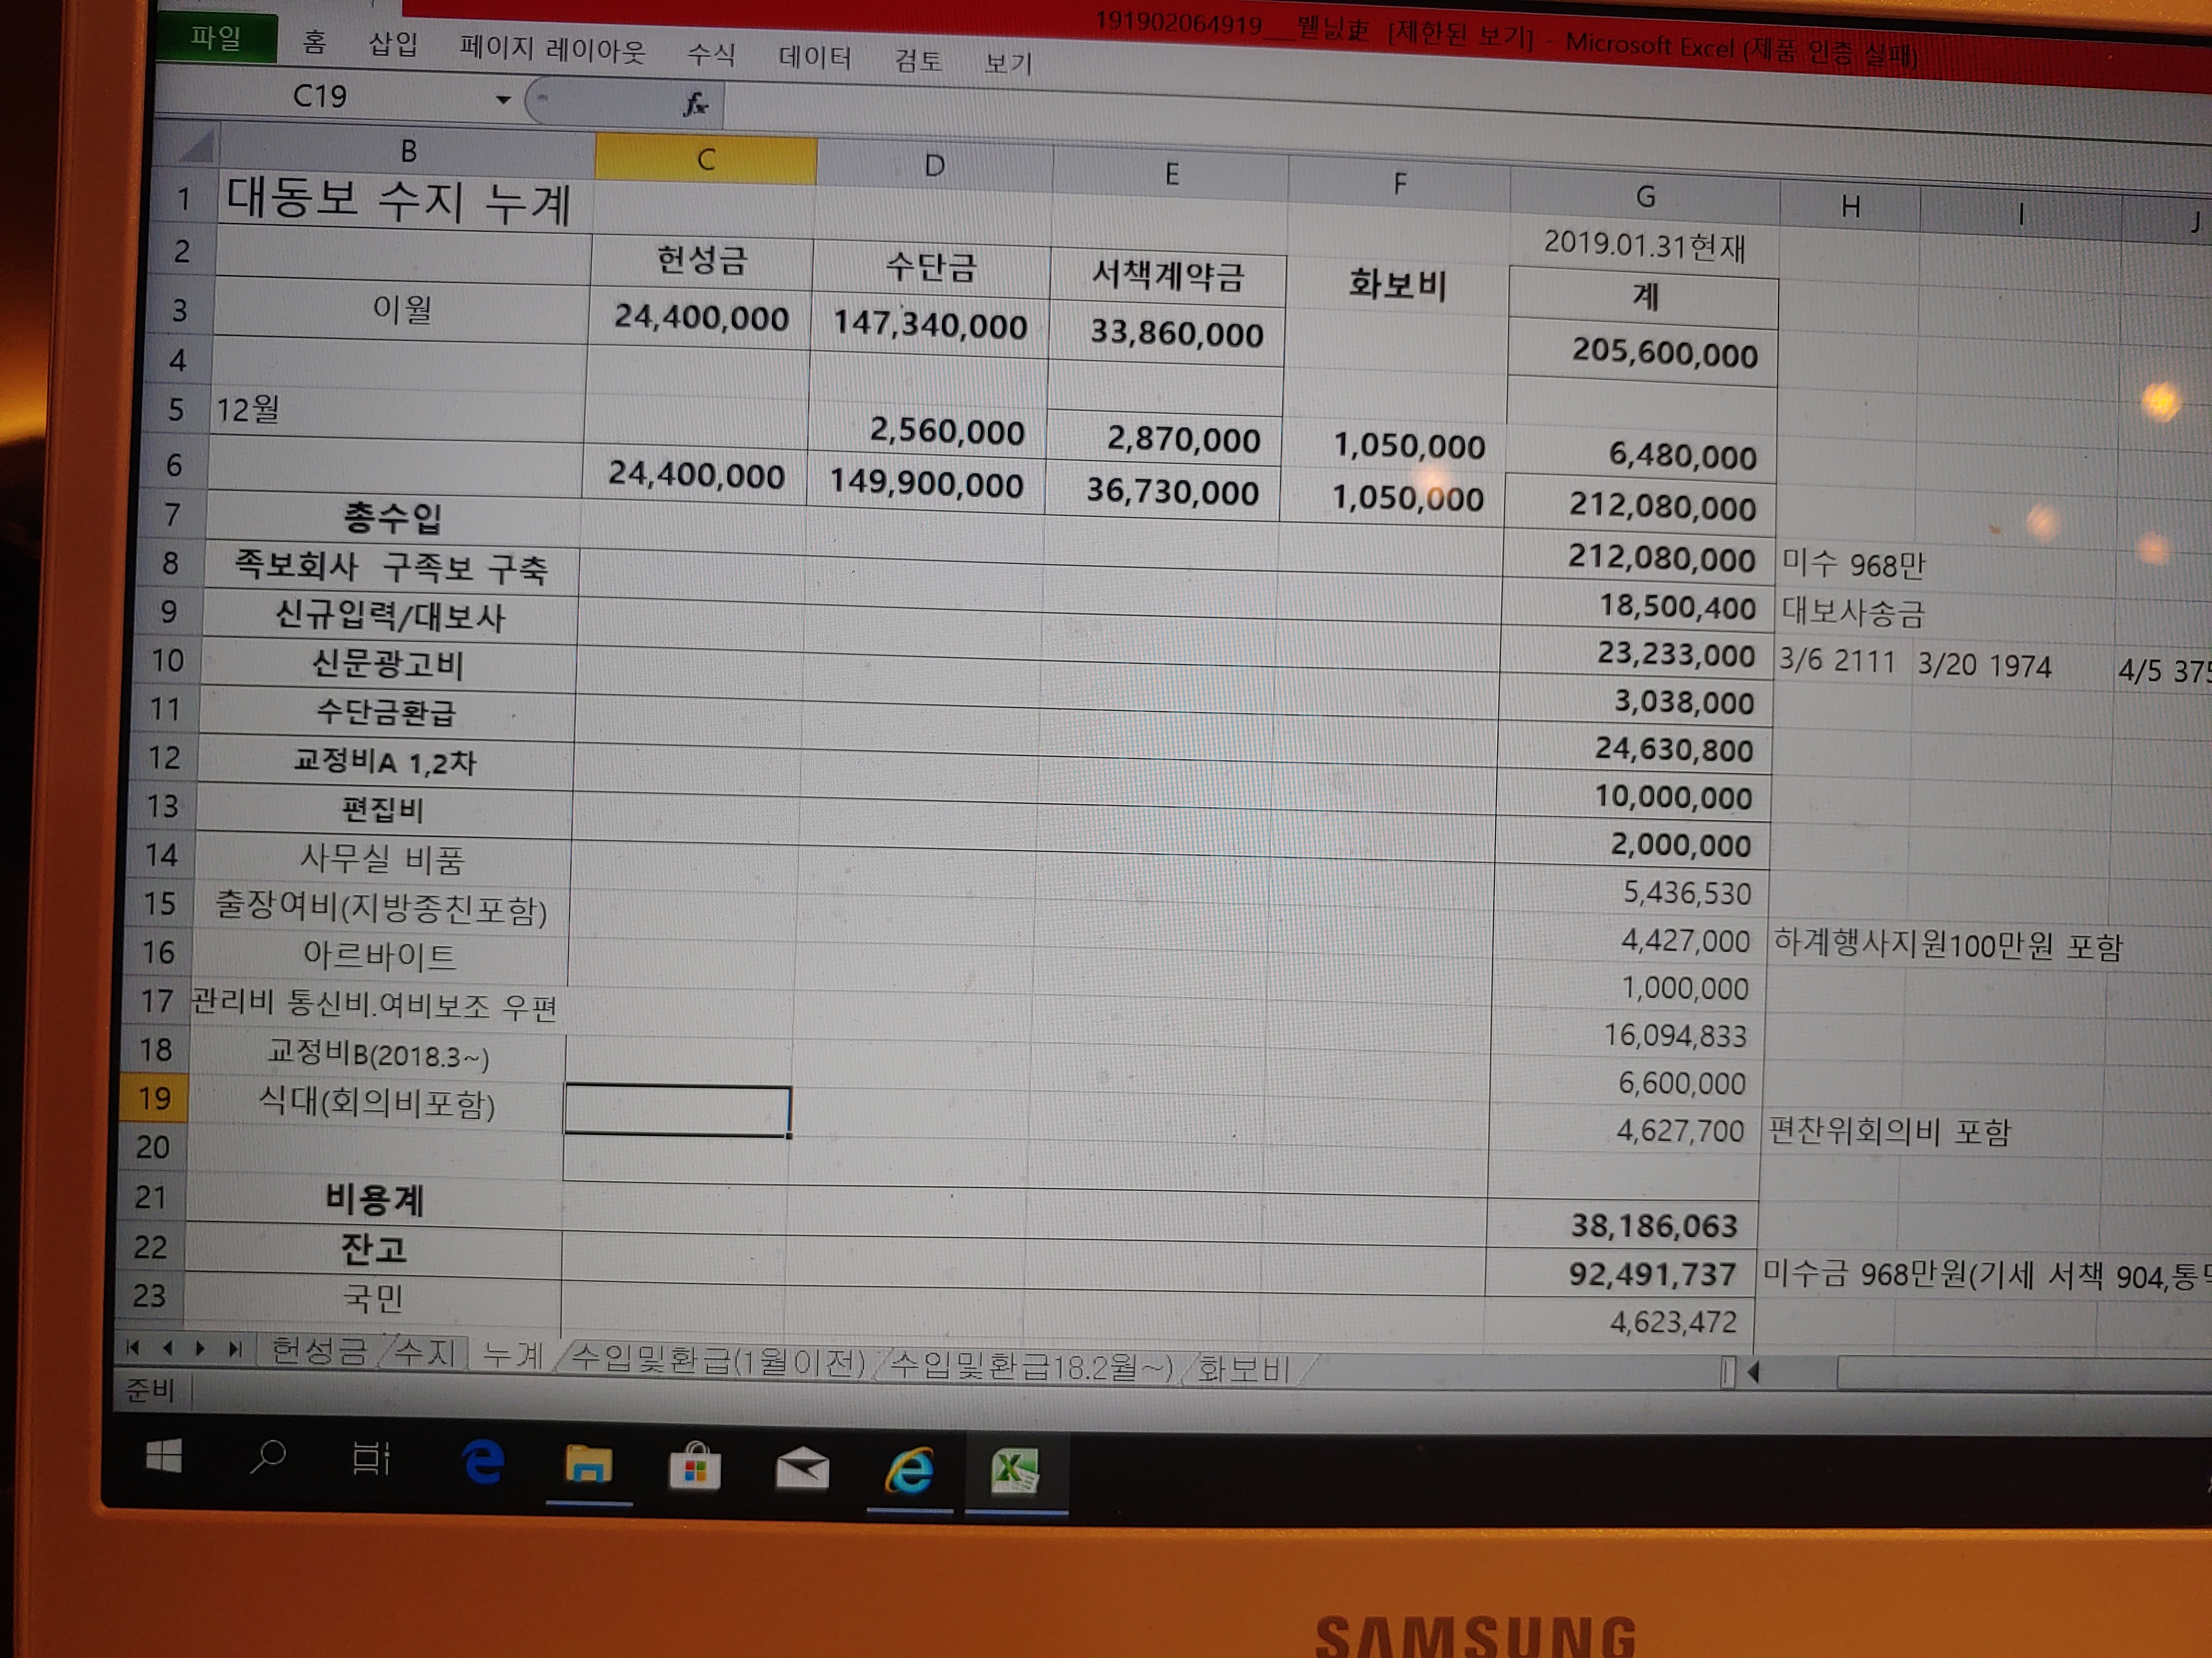This screenshot has height=1658, width=2212.
Task: Select column E header
Action: pyautogui.click(x=1171, y=174)
